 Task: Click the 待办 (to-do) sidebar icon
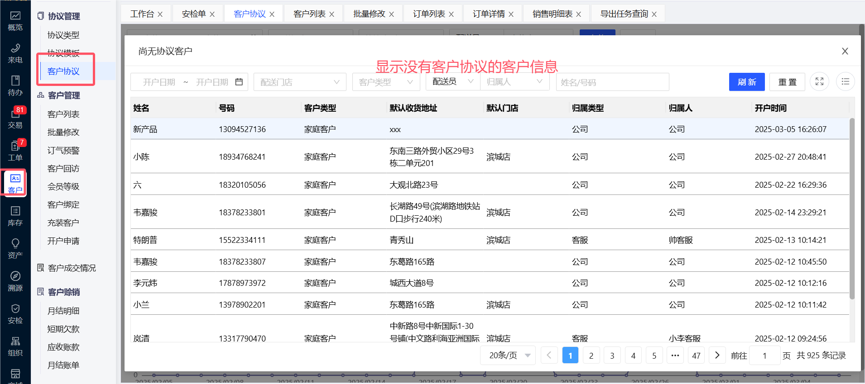click(15, 85)
